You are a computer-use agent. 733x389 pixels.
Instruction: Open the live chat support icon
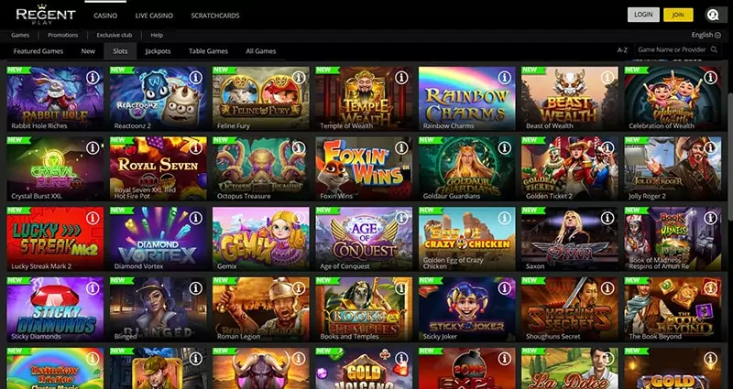point(713,15)
